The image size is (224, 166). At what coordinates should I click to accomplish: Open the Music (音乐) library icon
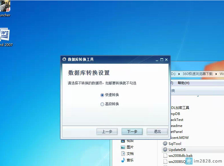[x=123, y=160]
